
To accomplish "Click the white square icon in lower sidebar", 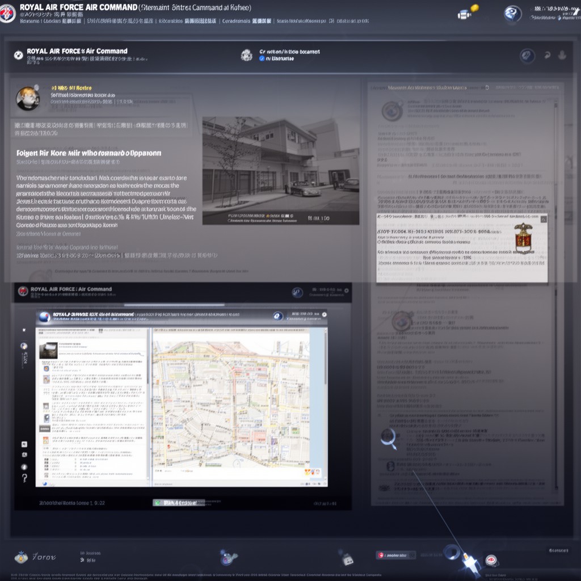I will pos(24,444).
